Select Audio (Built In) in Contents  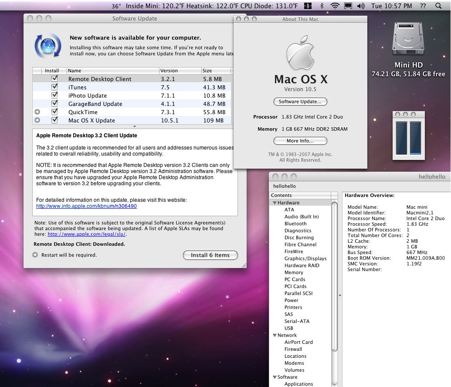click(302, 217)
